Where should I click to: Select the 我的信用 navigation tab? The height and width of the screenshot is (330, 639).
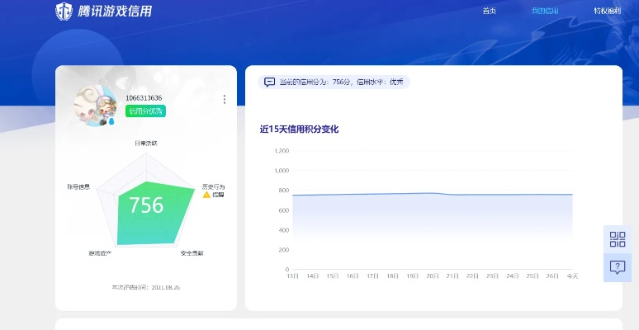click(545, 11)
